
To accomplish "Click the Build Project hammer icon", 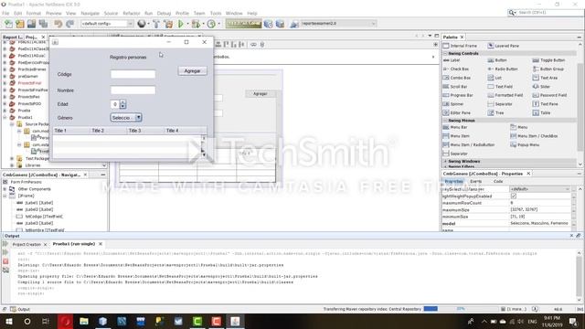I will (x=156, y=24).
